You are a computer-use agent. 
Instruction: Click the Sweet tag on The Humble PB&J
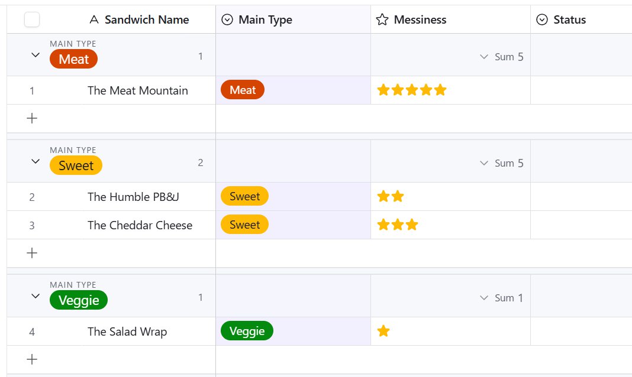click(244, 196)
